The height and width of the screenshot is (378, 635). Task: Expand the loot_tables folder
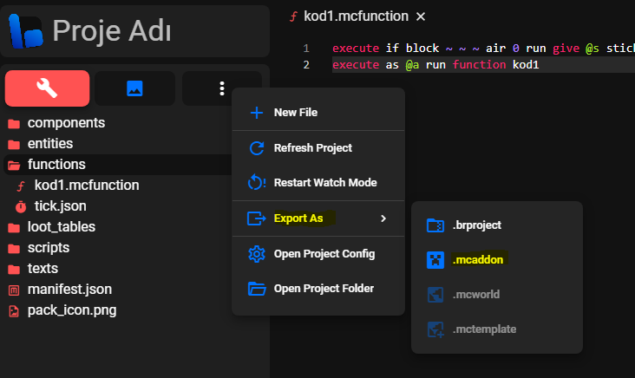61,227
